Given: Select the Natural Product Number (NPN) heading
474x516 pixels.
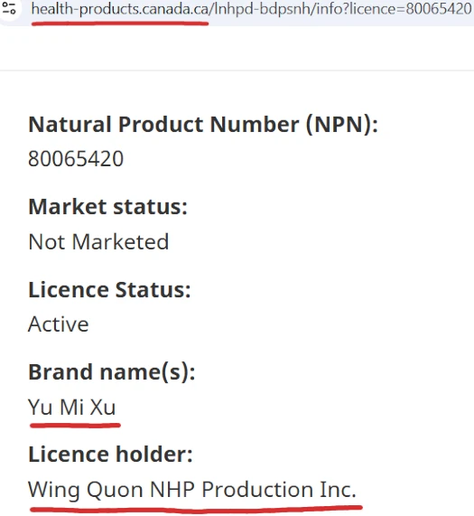Looking at the screenshot, I should 203,125.
